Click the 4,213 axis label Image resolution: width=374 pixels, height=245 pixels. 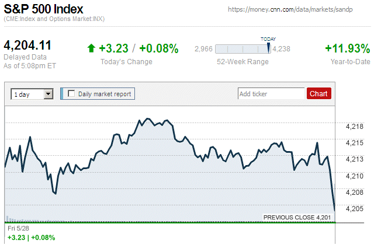point(355,159)
